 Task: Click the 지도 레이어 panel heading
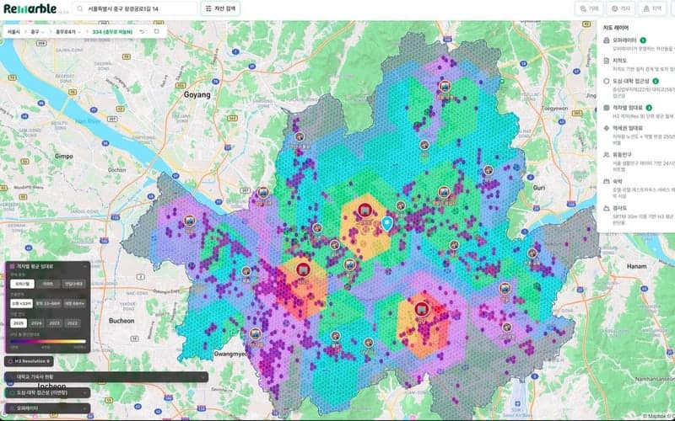pos(616,28)
